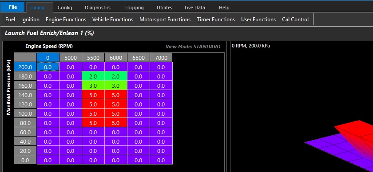Select the 180.0 kPa row header

pos(25,77)
